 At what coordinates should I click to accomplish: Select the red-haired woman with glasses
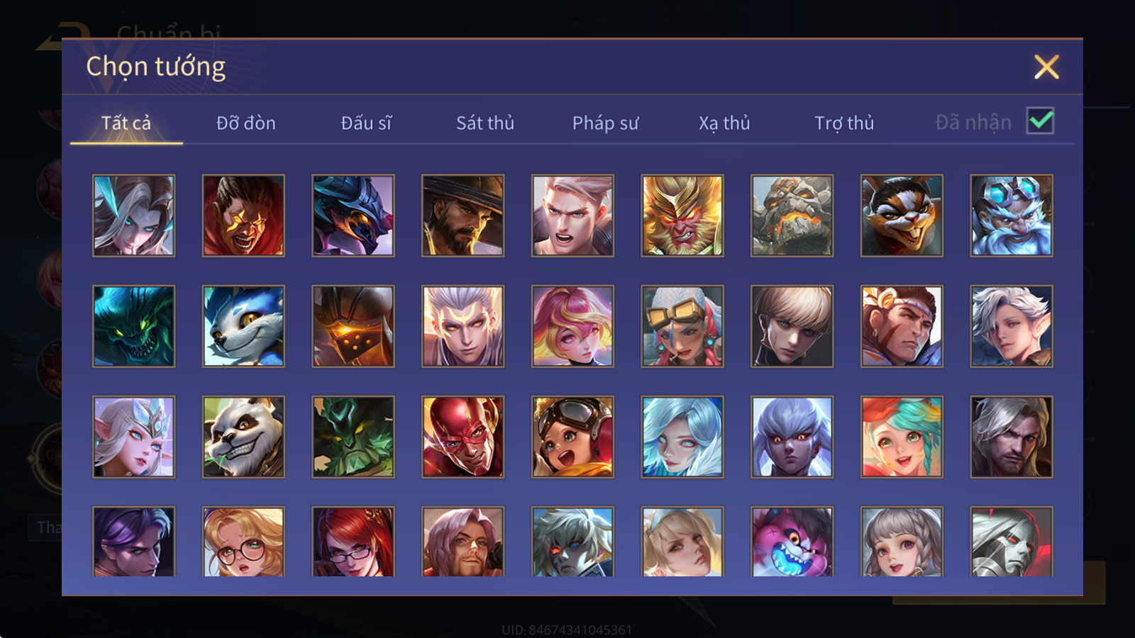pos(353,542)
